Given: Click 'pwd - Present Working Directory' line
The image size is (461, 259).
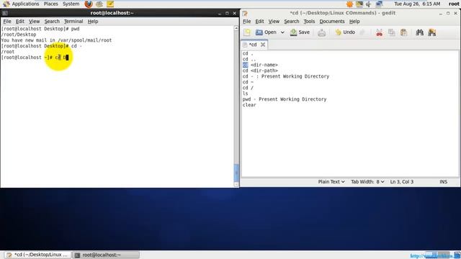Looking at the screenshot, I should pyautogui.click(x=285, y=99).
